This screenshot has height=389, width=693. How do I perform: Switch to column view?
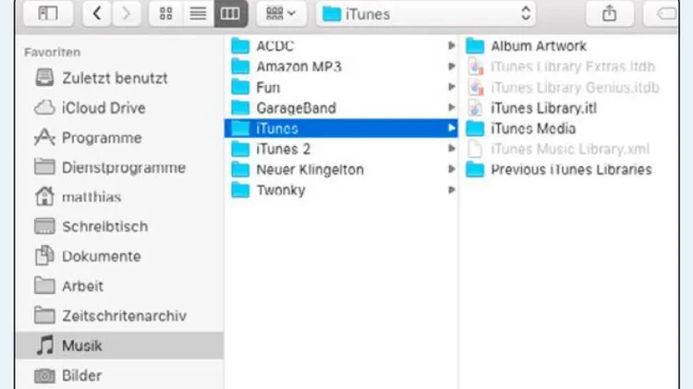[x=230, y=13]
